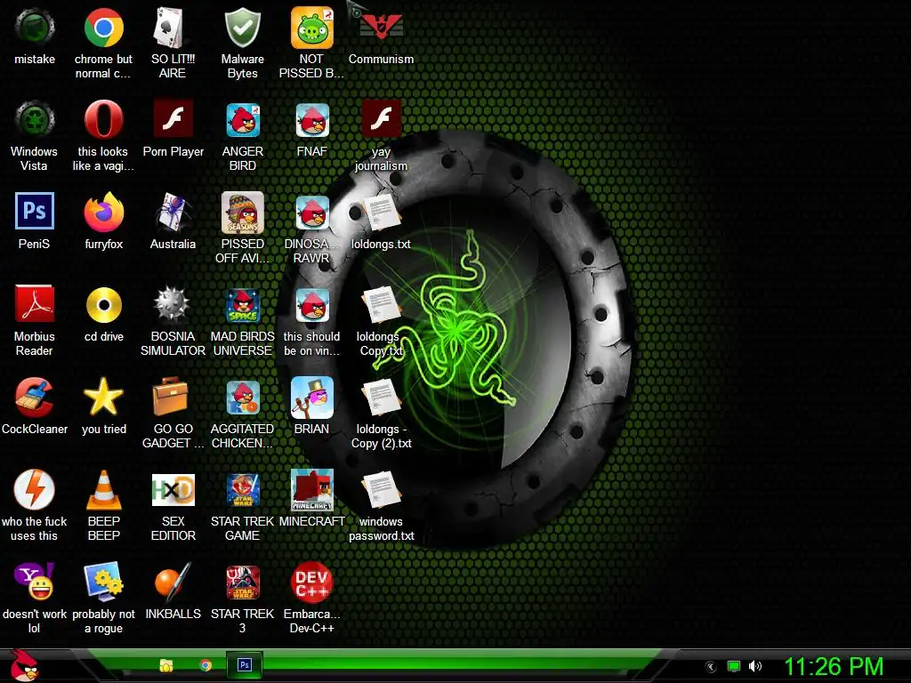
Task: Open BRIAN pink bird icon
Action: pos(312,398)
